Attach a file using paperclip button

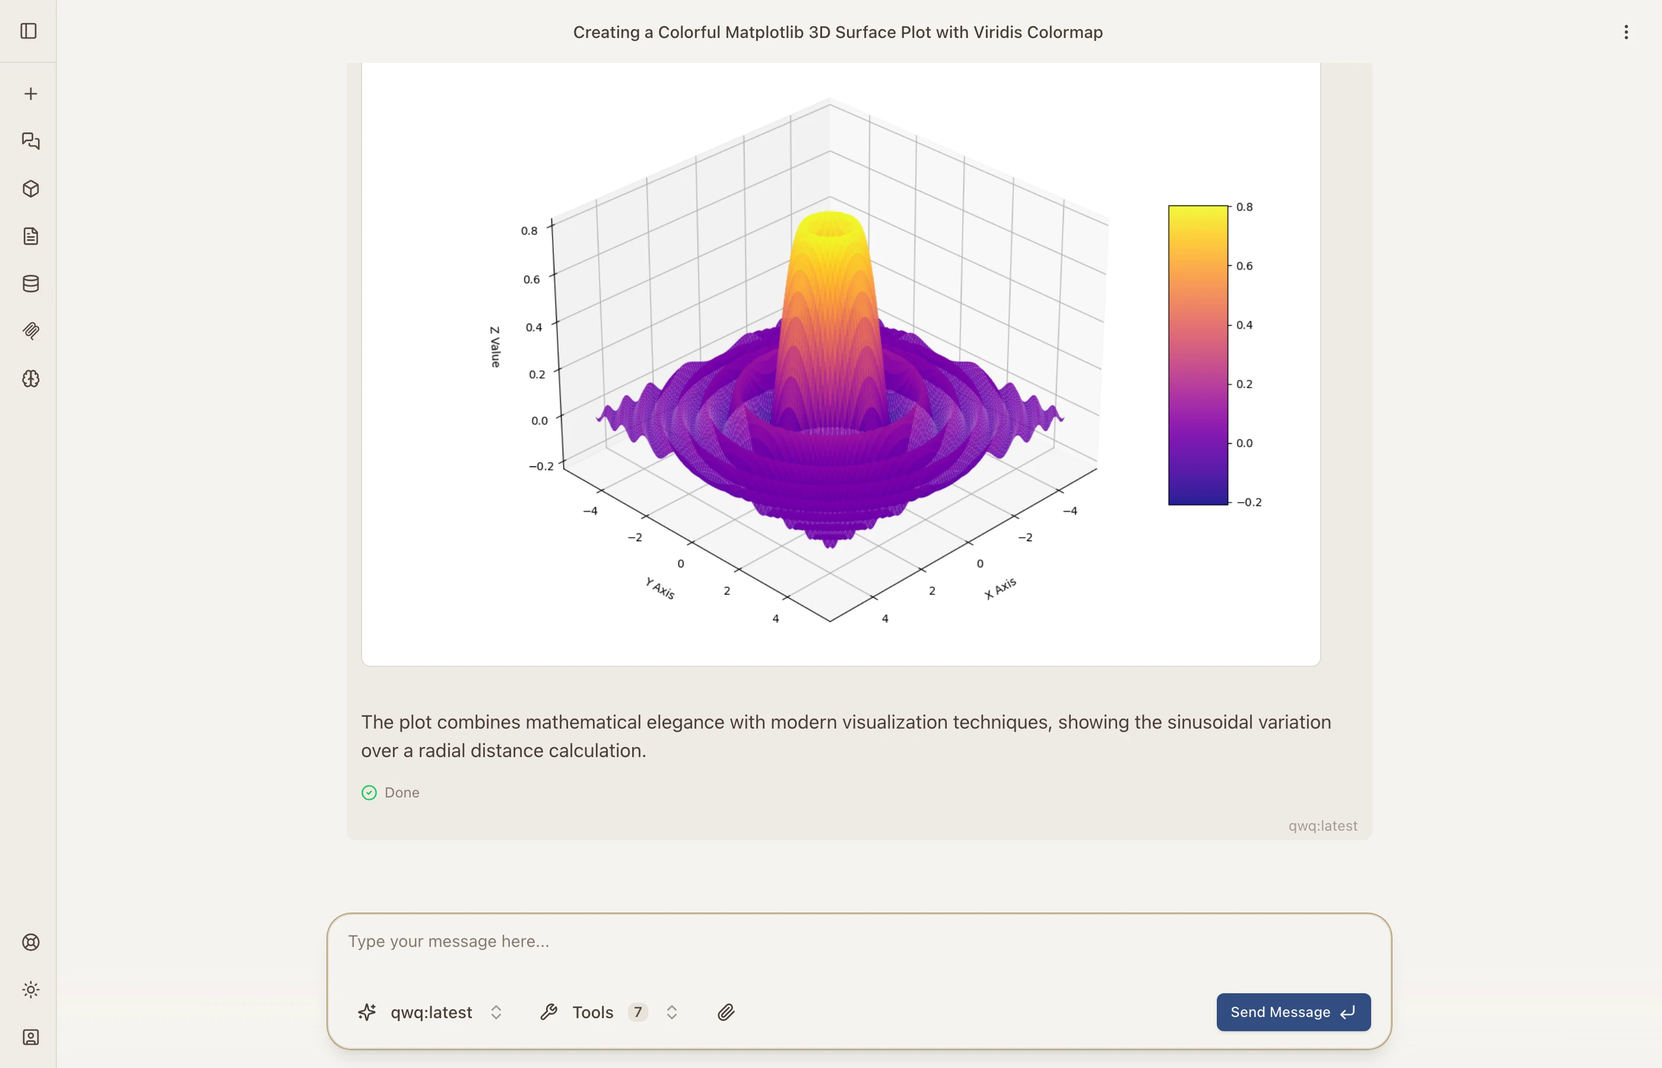point(725,1012)
